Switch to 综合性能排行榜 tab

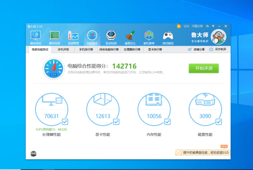tap(109, 49)
